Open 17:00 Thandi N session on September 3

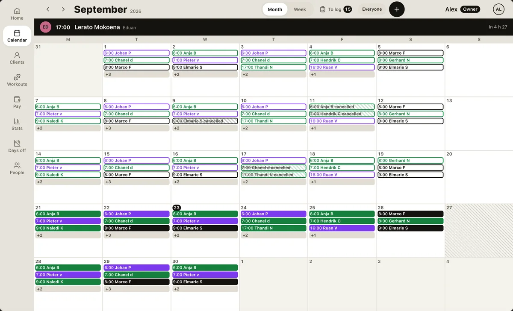pos(273,67)
